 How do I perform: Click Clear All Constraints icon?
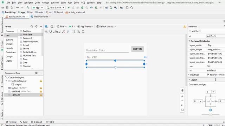(x=63, y=31)
